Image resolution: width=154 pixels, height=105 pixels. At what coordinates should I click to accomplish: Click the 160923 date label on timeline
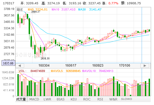coord(98,66)
